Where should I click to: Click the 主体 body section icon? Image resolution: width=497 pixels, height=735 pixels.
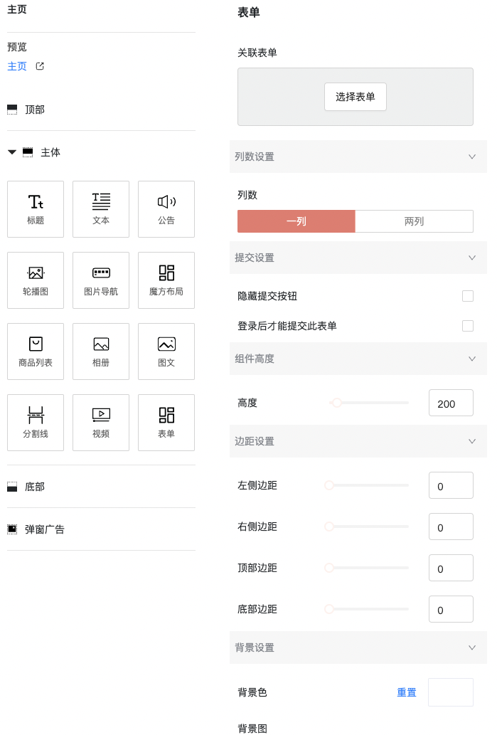(x=28, y=152)
